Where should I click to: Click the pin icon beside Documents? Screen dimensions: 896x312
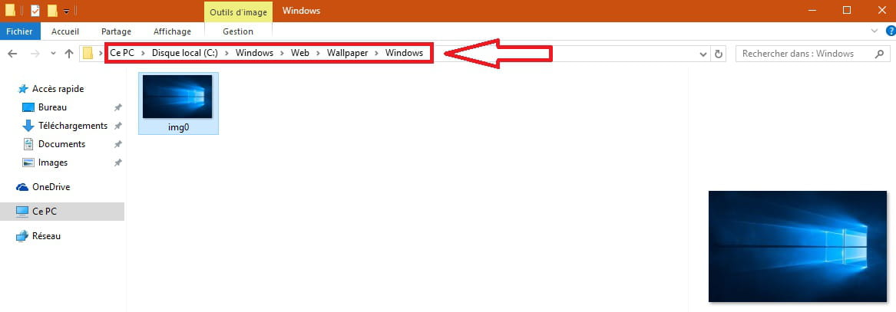coord(117,144)
